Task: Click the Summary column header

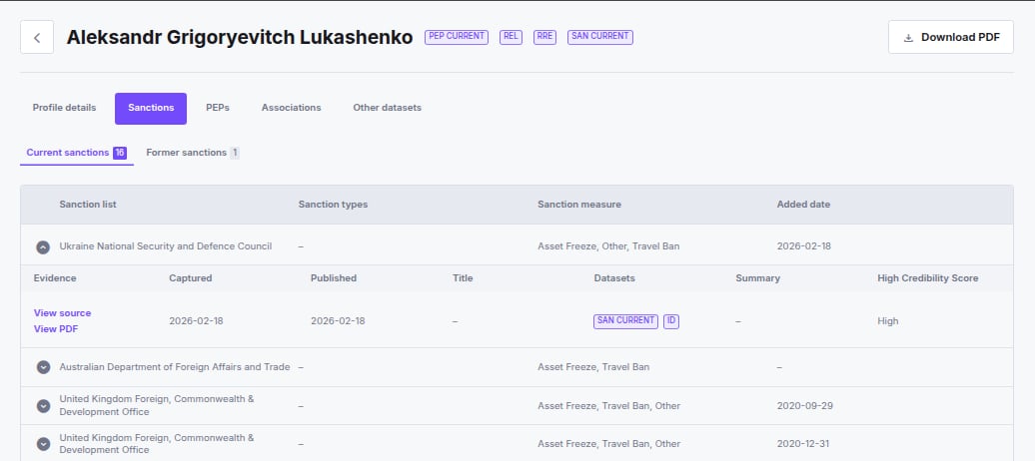Action: (x=757, y=278)
